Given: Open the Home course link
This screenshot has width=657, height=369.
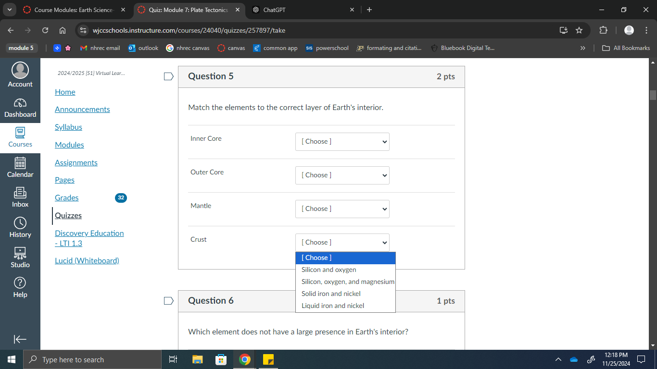Looking at the screenshot, I should click(x=65, y=92).
